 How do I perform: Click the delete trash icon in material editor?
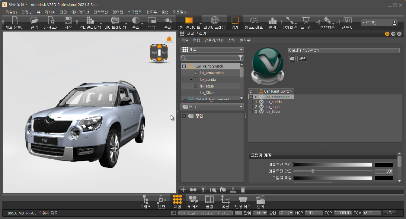pos(243,190)
